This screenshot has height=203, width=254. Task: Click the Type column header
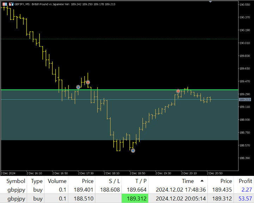(36, 181)
